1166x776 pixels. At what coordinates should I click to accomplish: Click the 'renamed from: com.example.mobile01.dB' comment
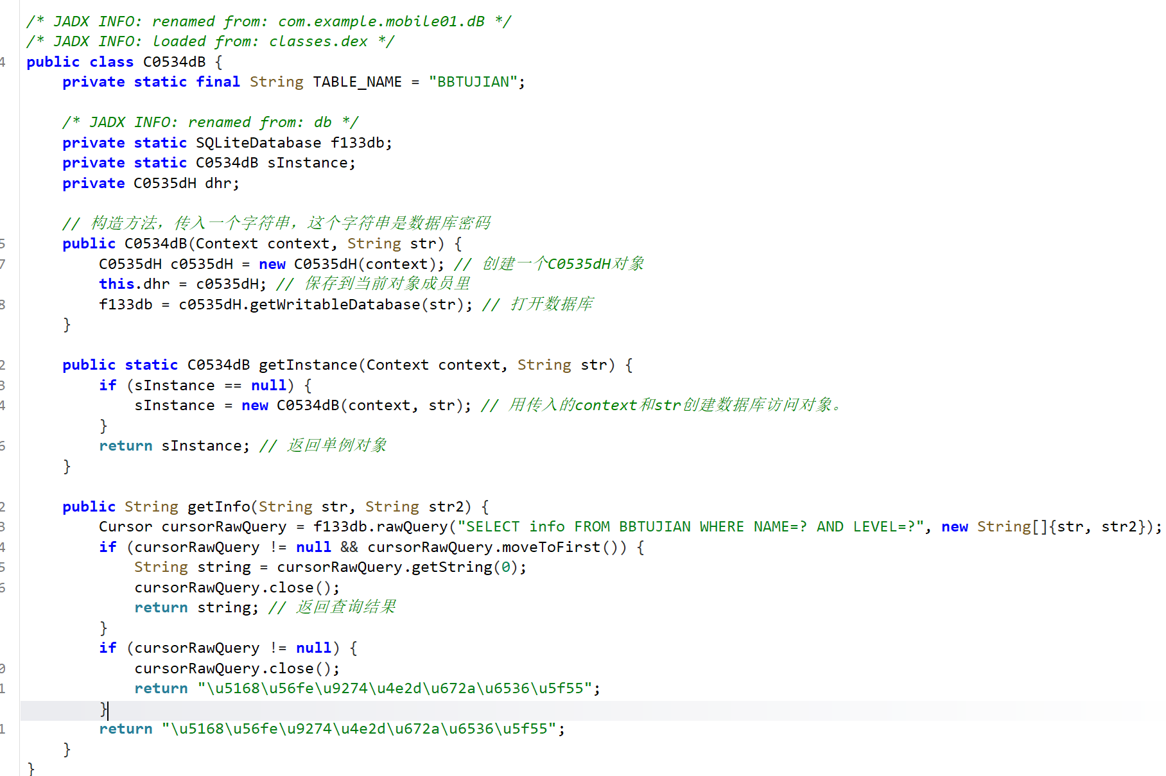tap(268, 21)
